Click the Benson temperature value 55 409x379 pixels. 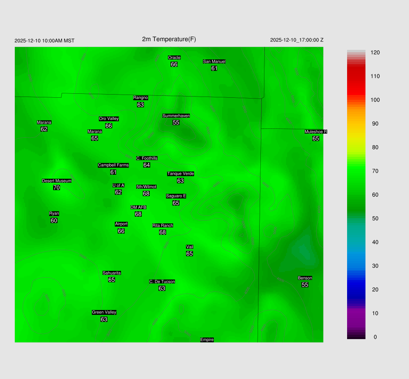click(305, 285)
